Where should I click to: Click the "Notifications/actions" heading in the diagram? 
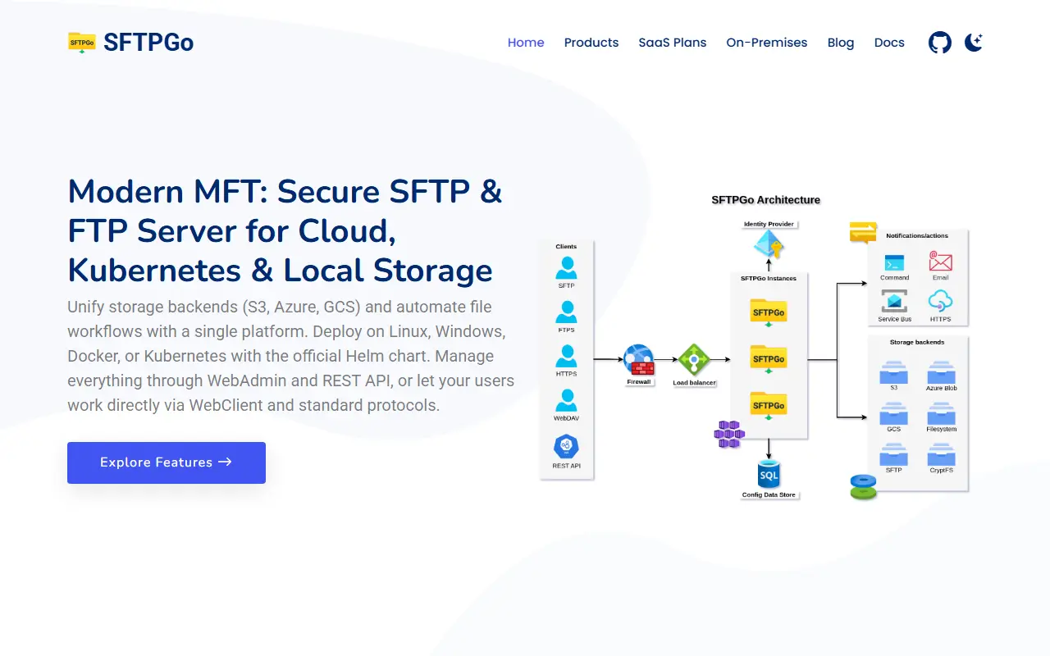click(x=917, y=235)
